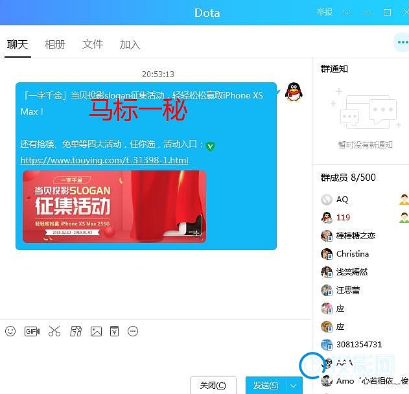Screen dimensions: 409x394
Task: Select the red member name 119
Action: (343, 218)
